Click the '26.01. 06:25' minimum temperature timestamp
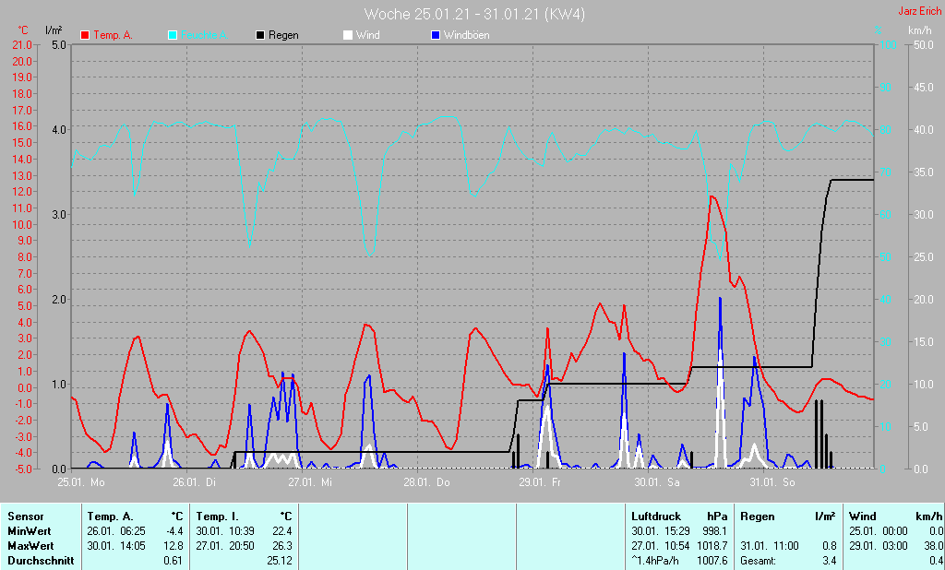The height and width of the screenshot is (570, 945). pyautogui.click(x=116, y=531)
